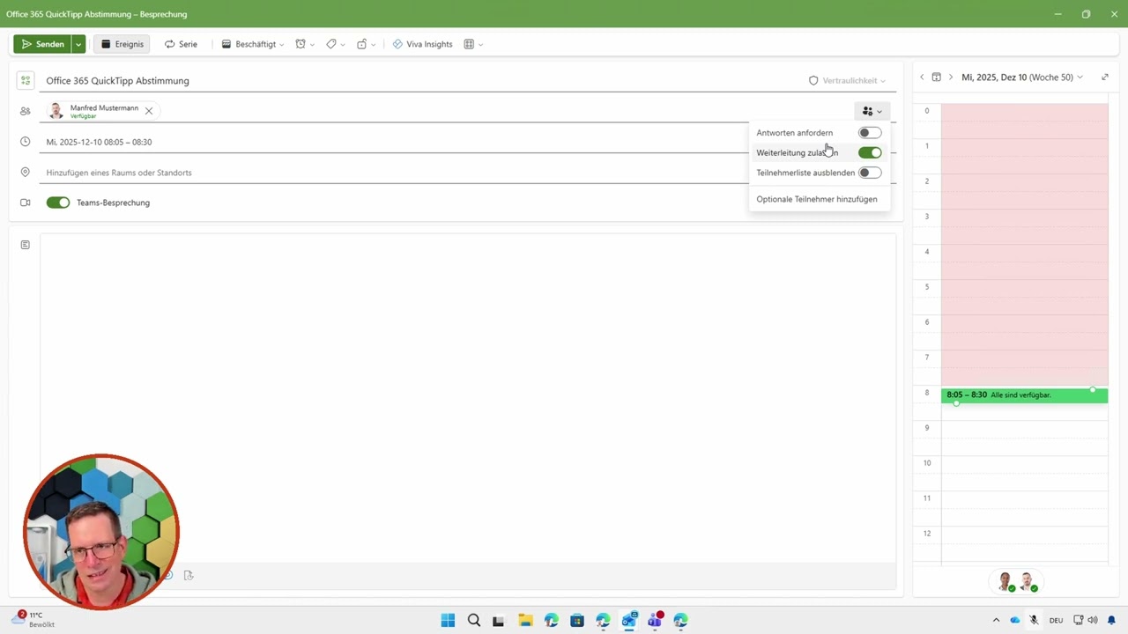Image resolution: width=1128 pixels, height=634 pixels.
Task: Enable Antworten anfordern toggle
Action: pos(870,133)
